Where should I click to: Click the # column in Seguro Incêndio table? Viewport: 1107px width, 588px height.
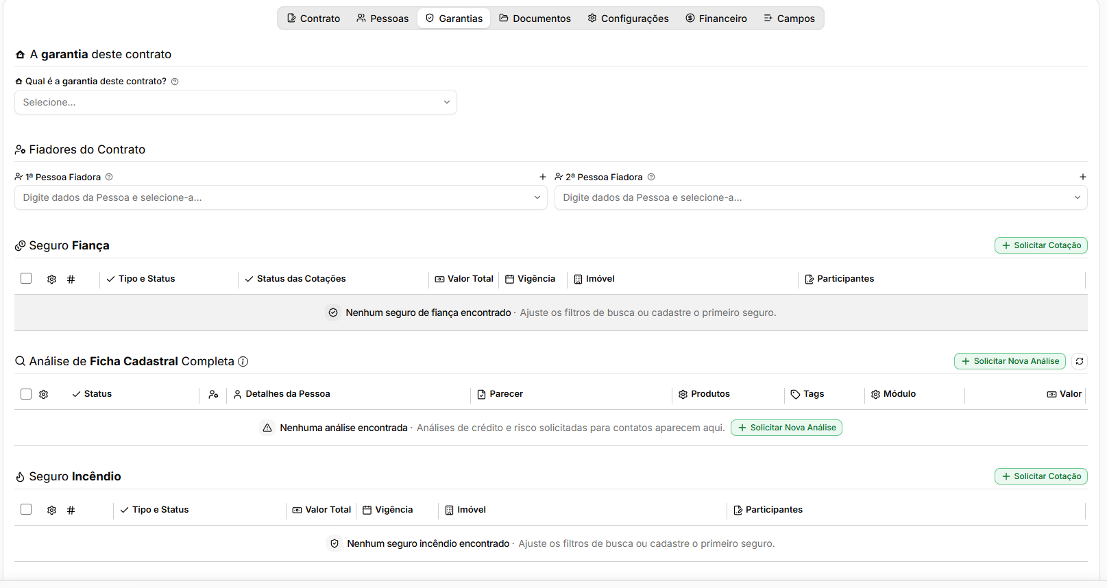pos(71,510)
